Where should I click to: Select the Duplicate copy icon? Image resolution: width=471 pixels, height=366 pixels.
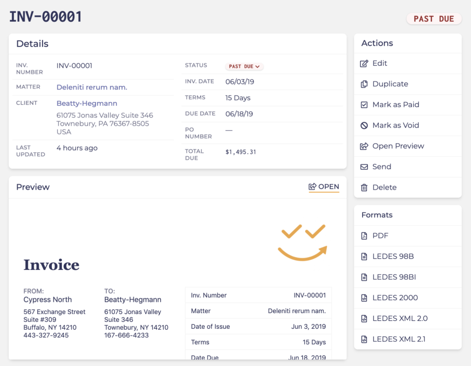(363, 84)
